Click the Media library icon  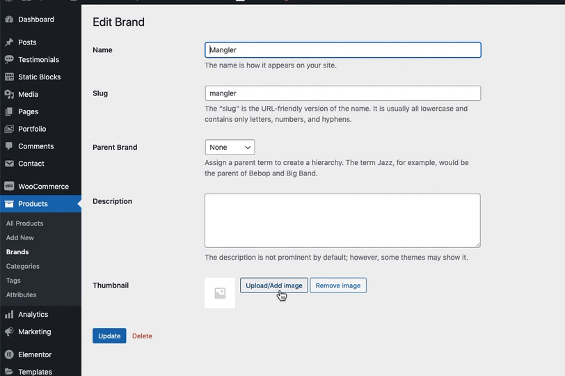9,94
